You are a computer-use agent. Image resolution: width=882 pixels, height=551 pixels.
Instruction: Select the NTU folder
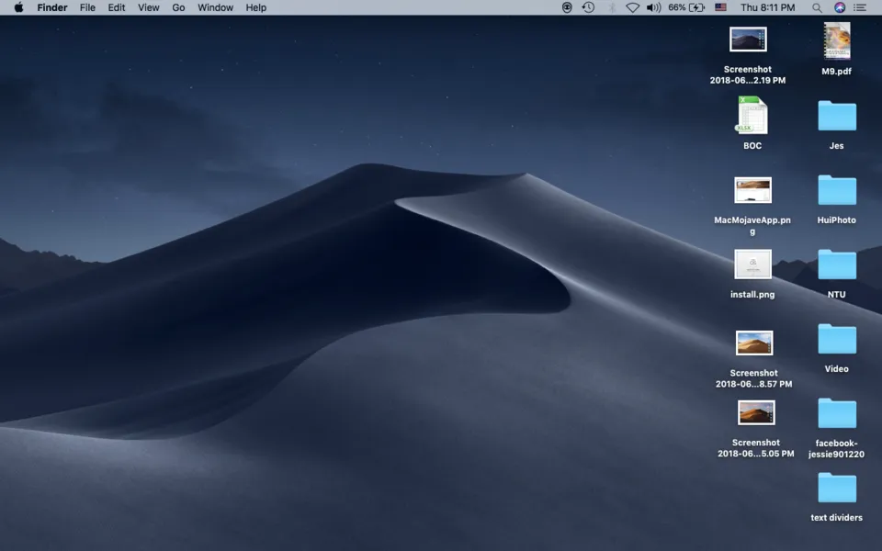836,264
